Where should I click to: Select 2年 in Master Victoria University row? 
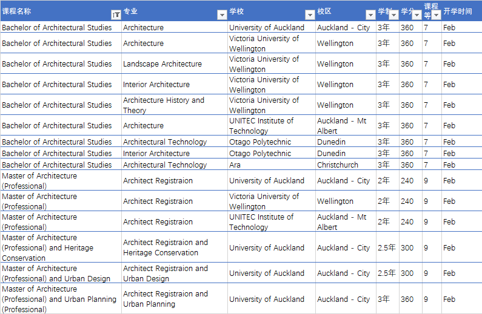pos(384,201)
